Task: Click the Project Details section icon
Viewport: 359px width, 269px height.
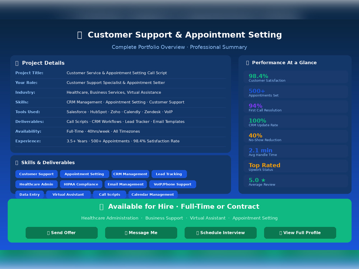Action: (x=17, y=63)
